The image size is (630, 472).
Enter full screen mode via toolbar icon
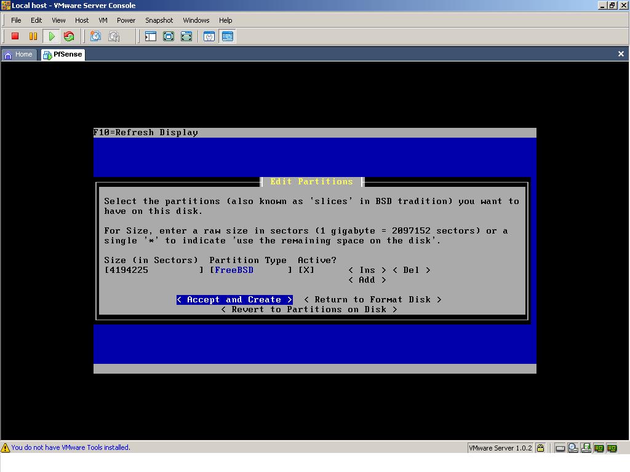tap(186, 36)
